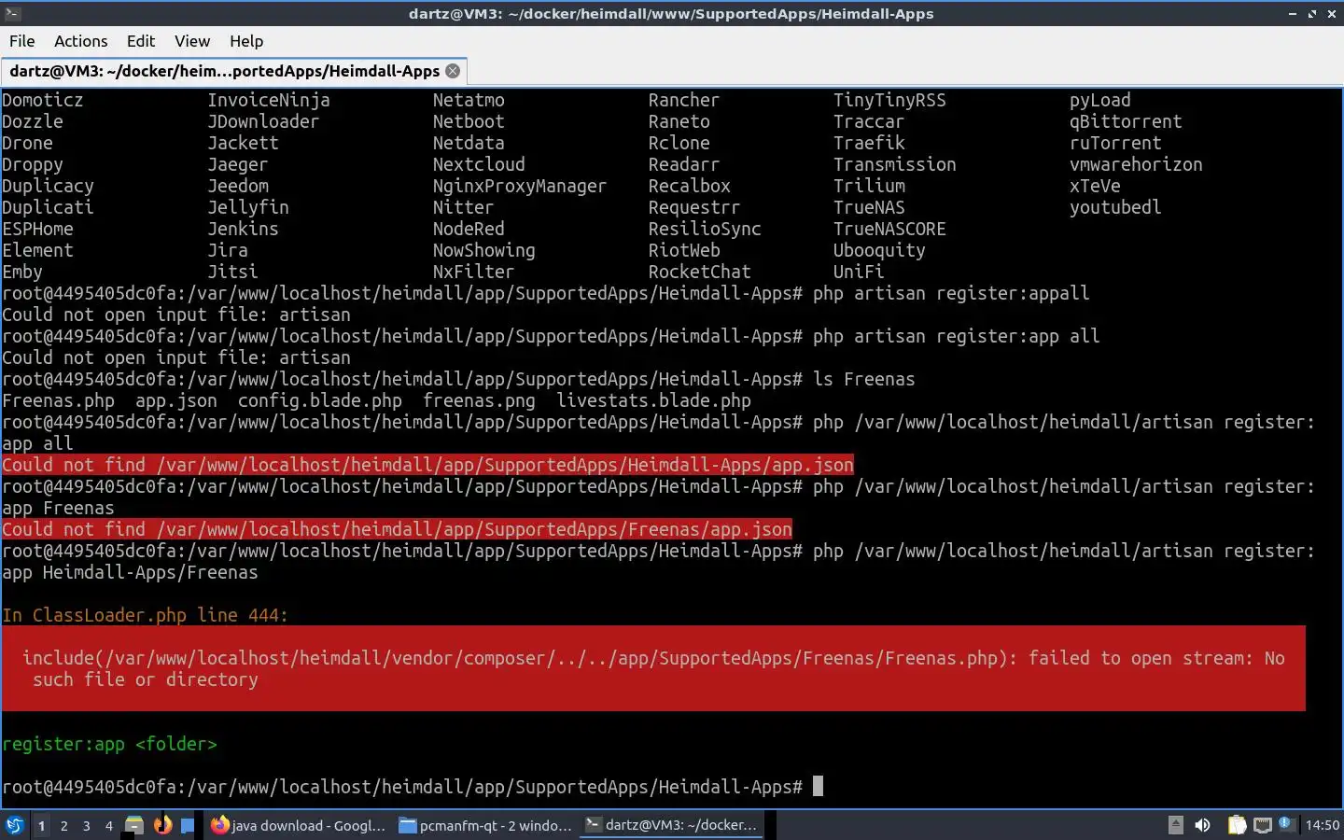
Task: Click the NginxProxyManager entry
Action: point(520,186)
